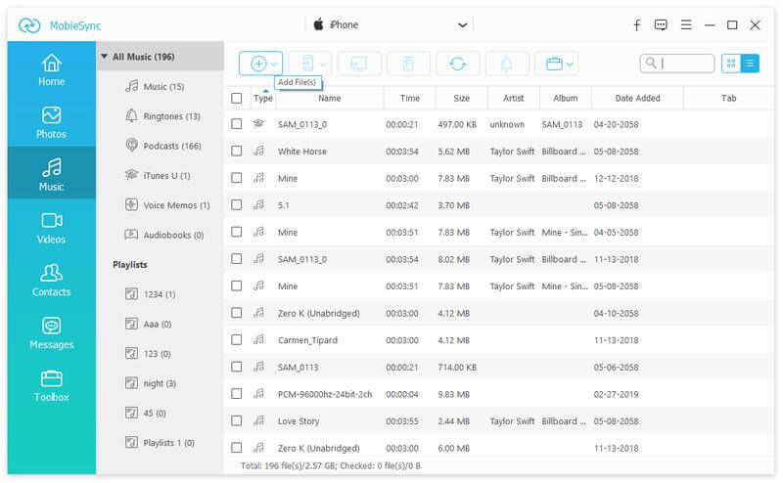The width and height of the screenshot is (783, 483).
Task: Switch to grid view
Action: pos(731,64)
